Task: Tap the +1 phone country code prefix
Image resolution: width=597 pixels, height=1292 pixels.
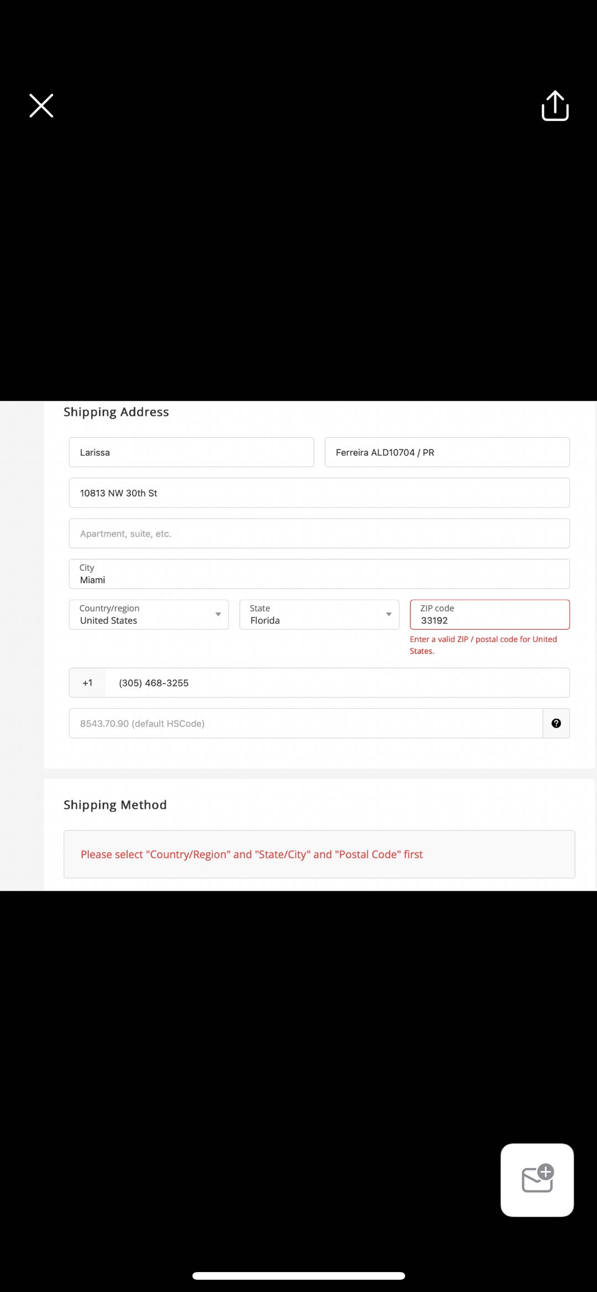Action: [87, 683]
